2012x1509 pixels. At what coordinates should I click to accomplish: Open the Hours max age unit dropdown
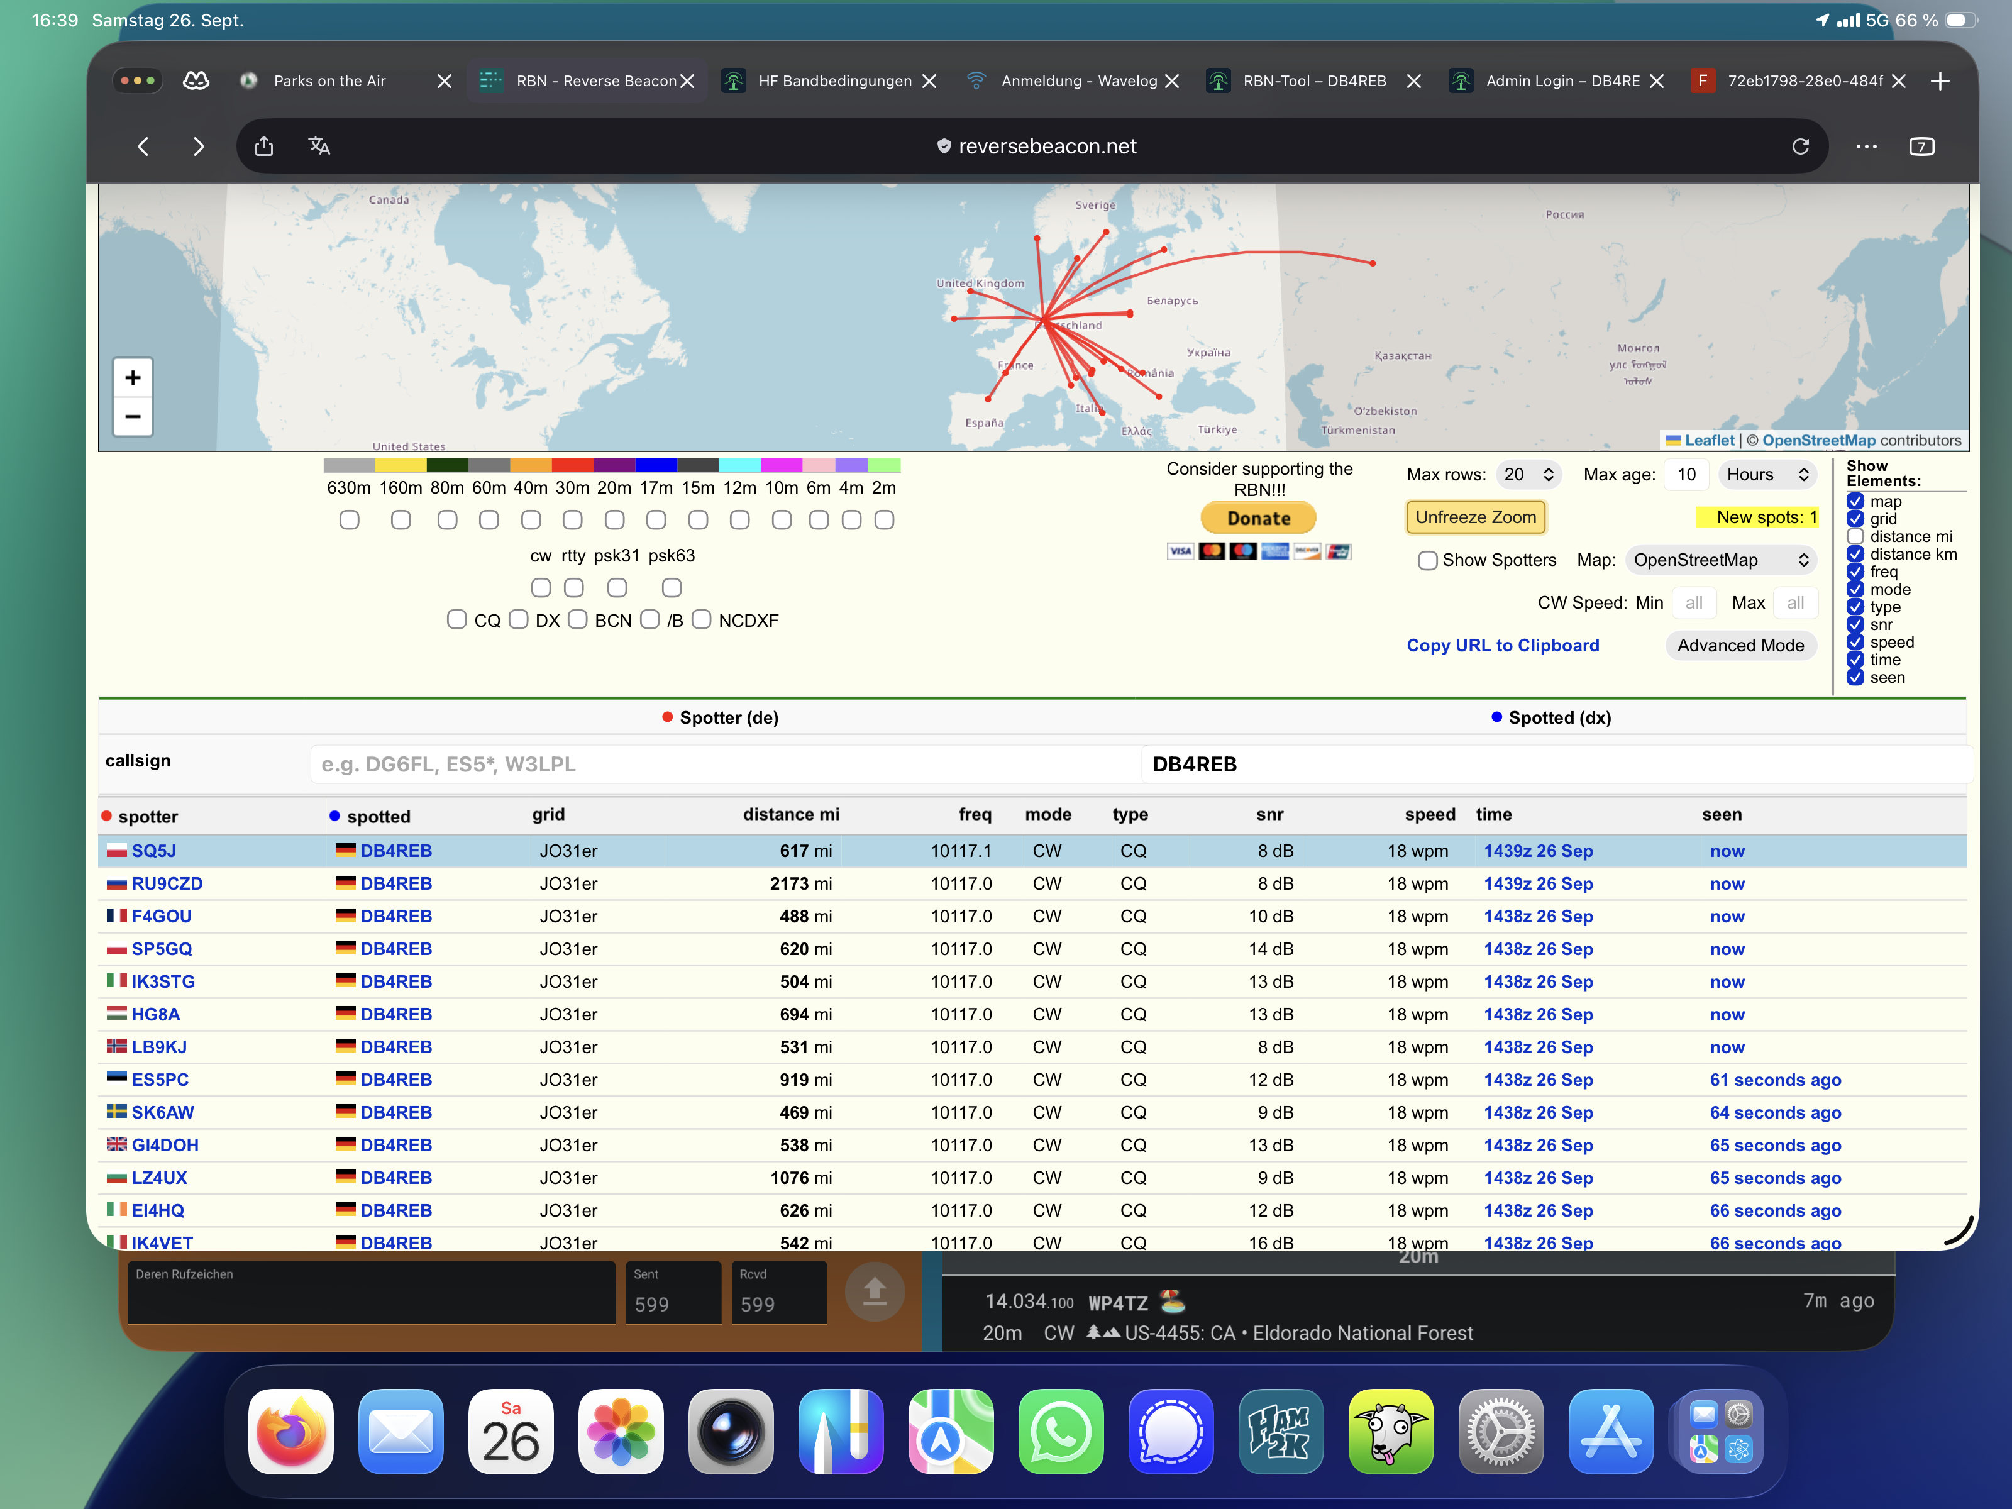(x=1767, y=474)
